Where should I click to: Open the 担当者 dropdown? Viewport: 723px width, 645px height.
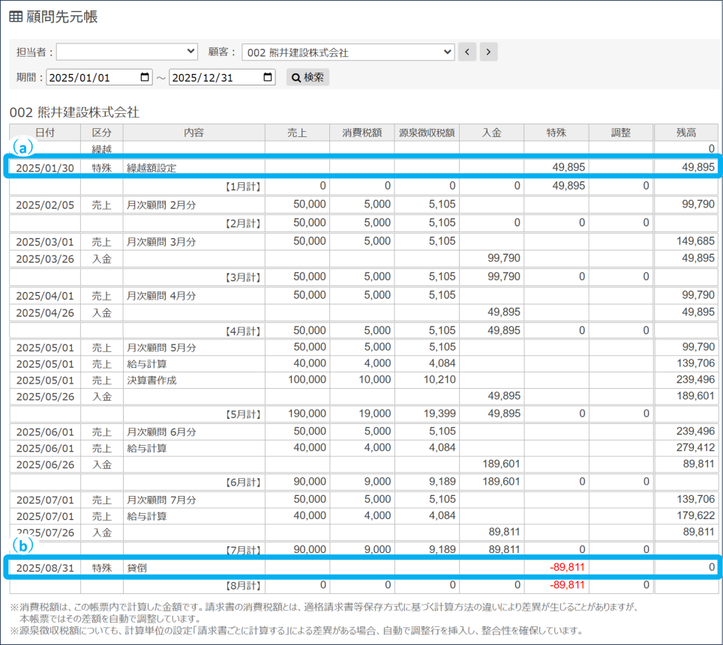[127, 52]
